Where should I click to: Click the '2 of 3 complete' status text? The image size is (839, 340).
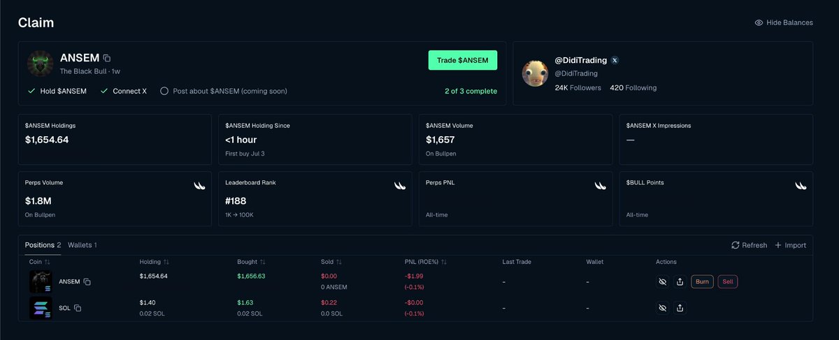pyautogui.click(x=471, y=91)
